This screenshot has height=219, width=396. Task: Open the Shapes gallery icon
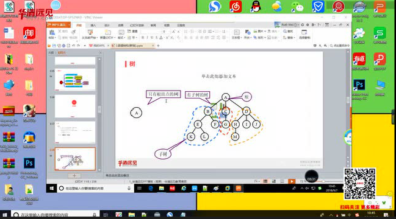point(248,32)
